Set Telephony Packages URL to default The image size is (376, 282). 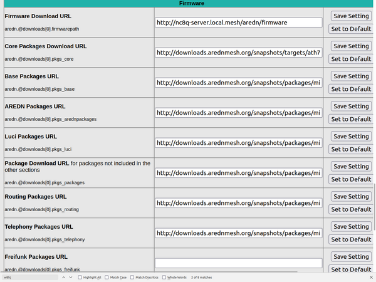[x=351, y=239]
